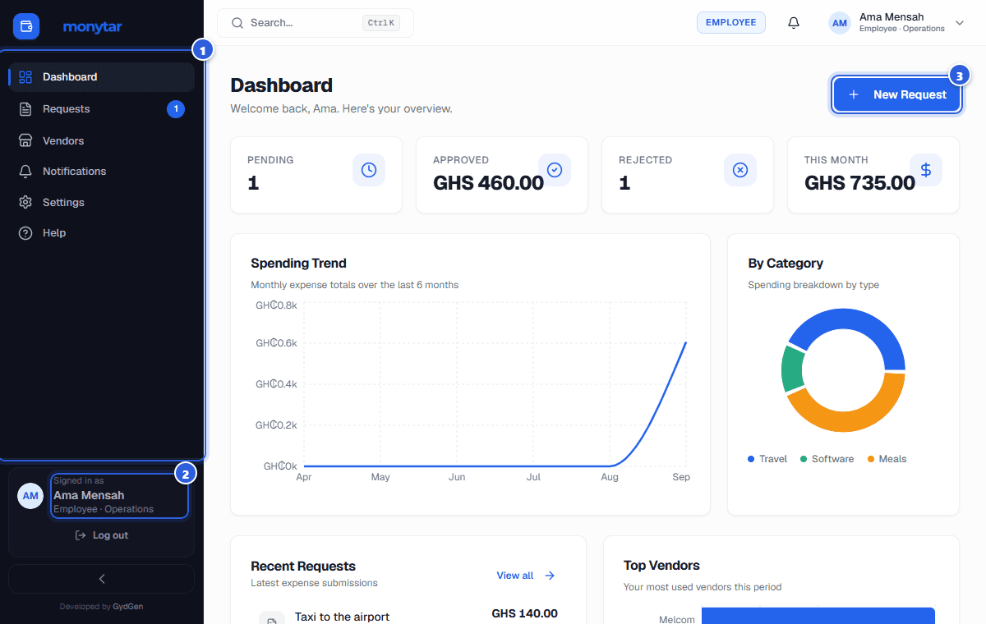Viewport: 986px width, 624px height.
Task: Open the Help page
Action: tap(102, 233)
